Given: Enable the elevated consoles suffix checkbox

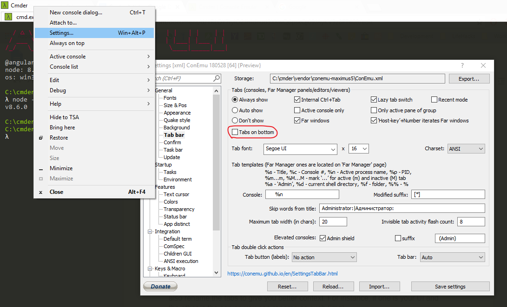Looking at the screenshot, I should tap(398, 238).
